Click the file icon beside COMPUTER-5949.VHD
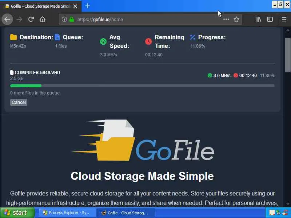Viewport: 291px width, 218px height. click(x=12, y=72)
